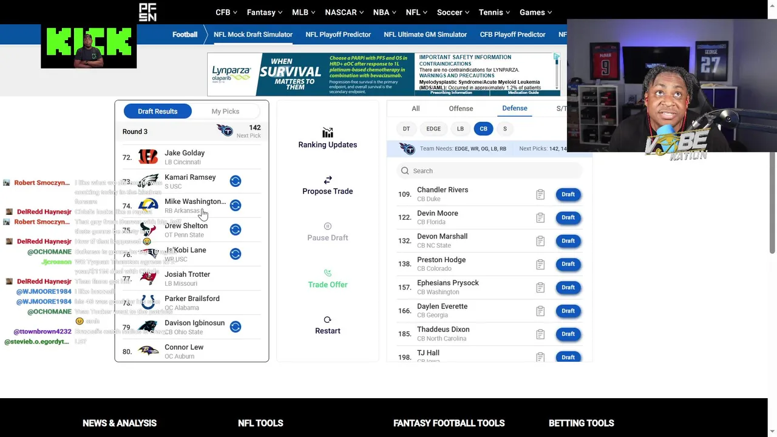Open Devon Marshall clipboard icon
The image size is (777, 437).
click(540, 241)
